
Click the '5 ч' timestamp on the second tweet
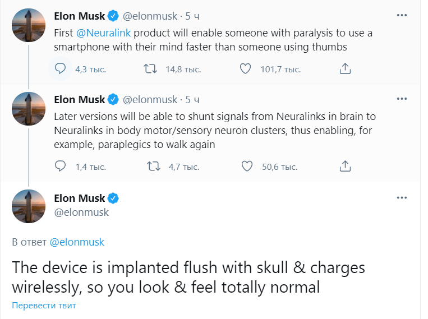192,100
